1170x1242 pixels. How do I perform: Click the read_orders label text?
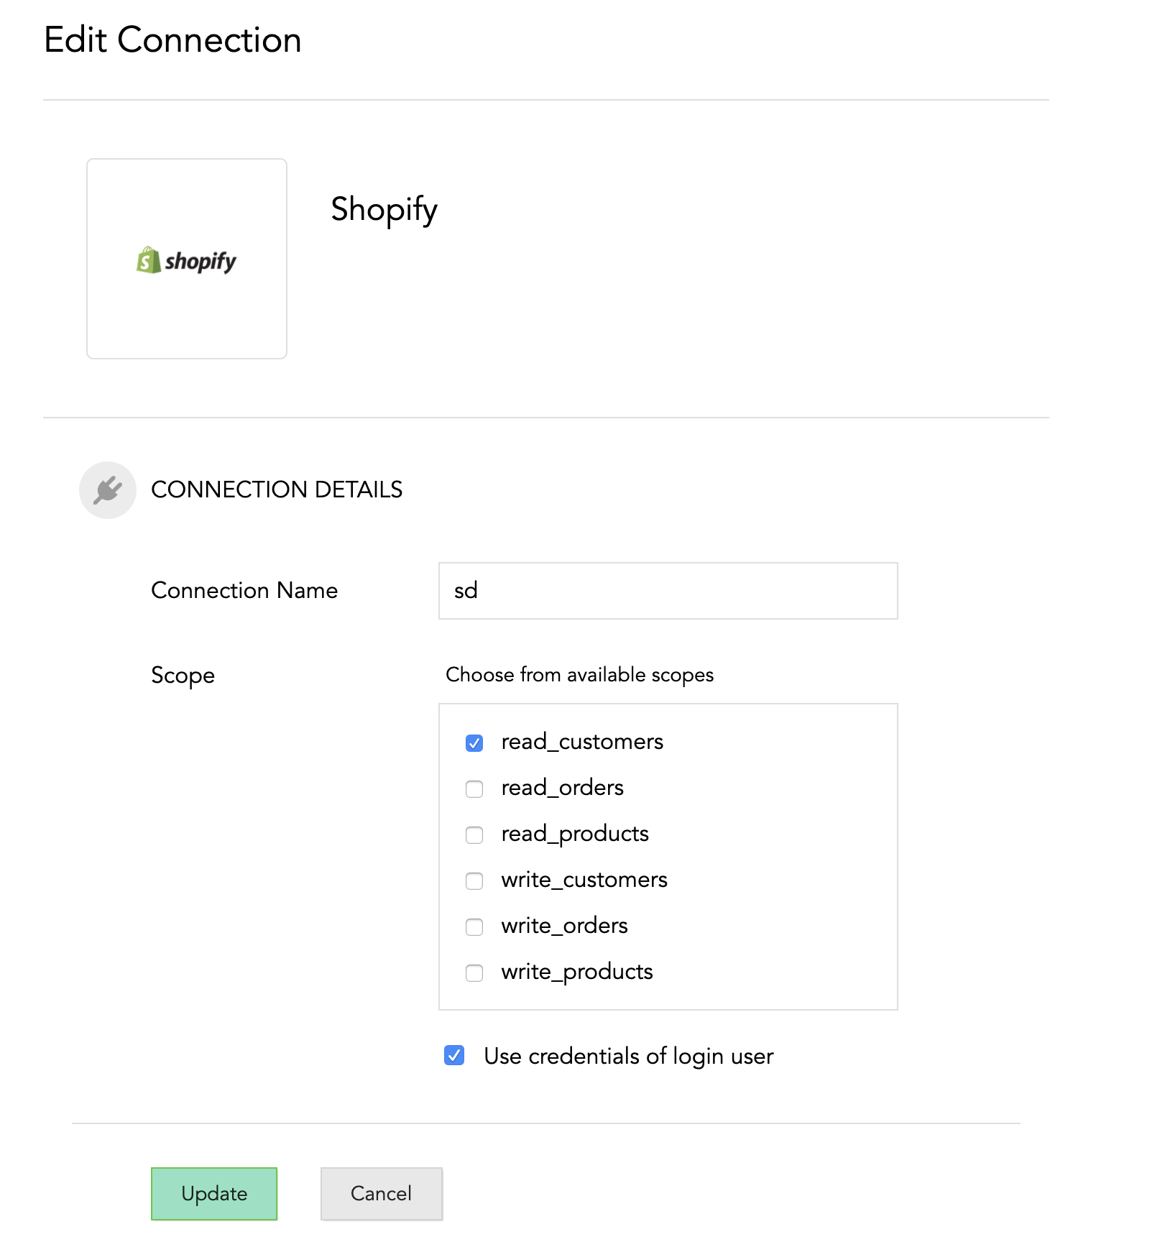pyautogui.click(x=562, y=788)
